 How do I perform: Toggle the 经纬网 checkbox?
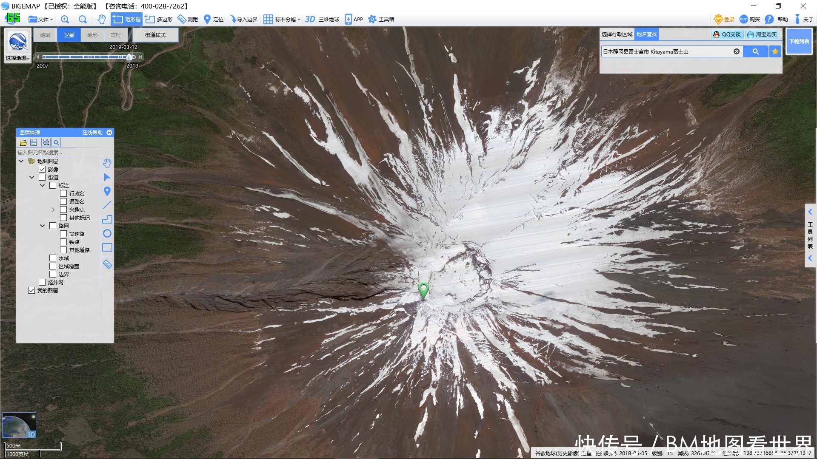(42, 282)
